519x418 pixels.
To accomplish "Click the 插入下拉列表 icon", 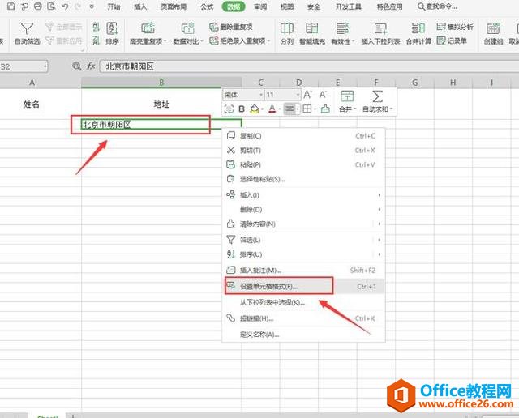I will coord(380,29).
